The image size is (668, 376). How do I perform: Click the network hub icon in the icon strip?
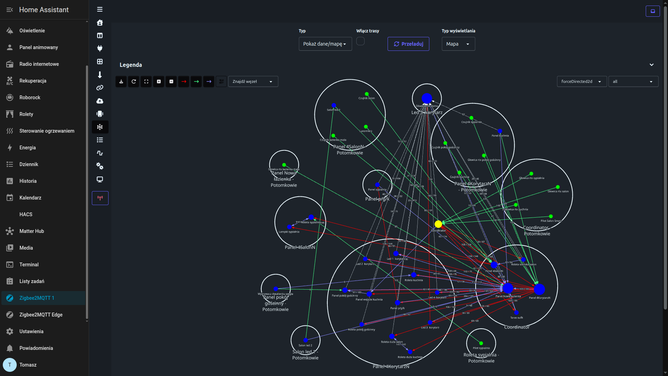(100, 127)
